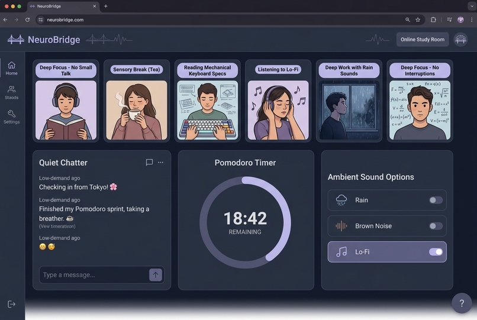Click the NeuroBridge title text
This screenshot has height=320, width=477.
point(54,40)
